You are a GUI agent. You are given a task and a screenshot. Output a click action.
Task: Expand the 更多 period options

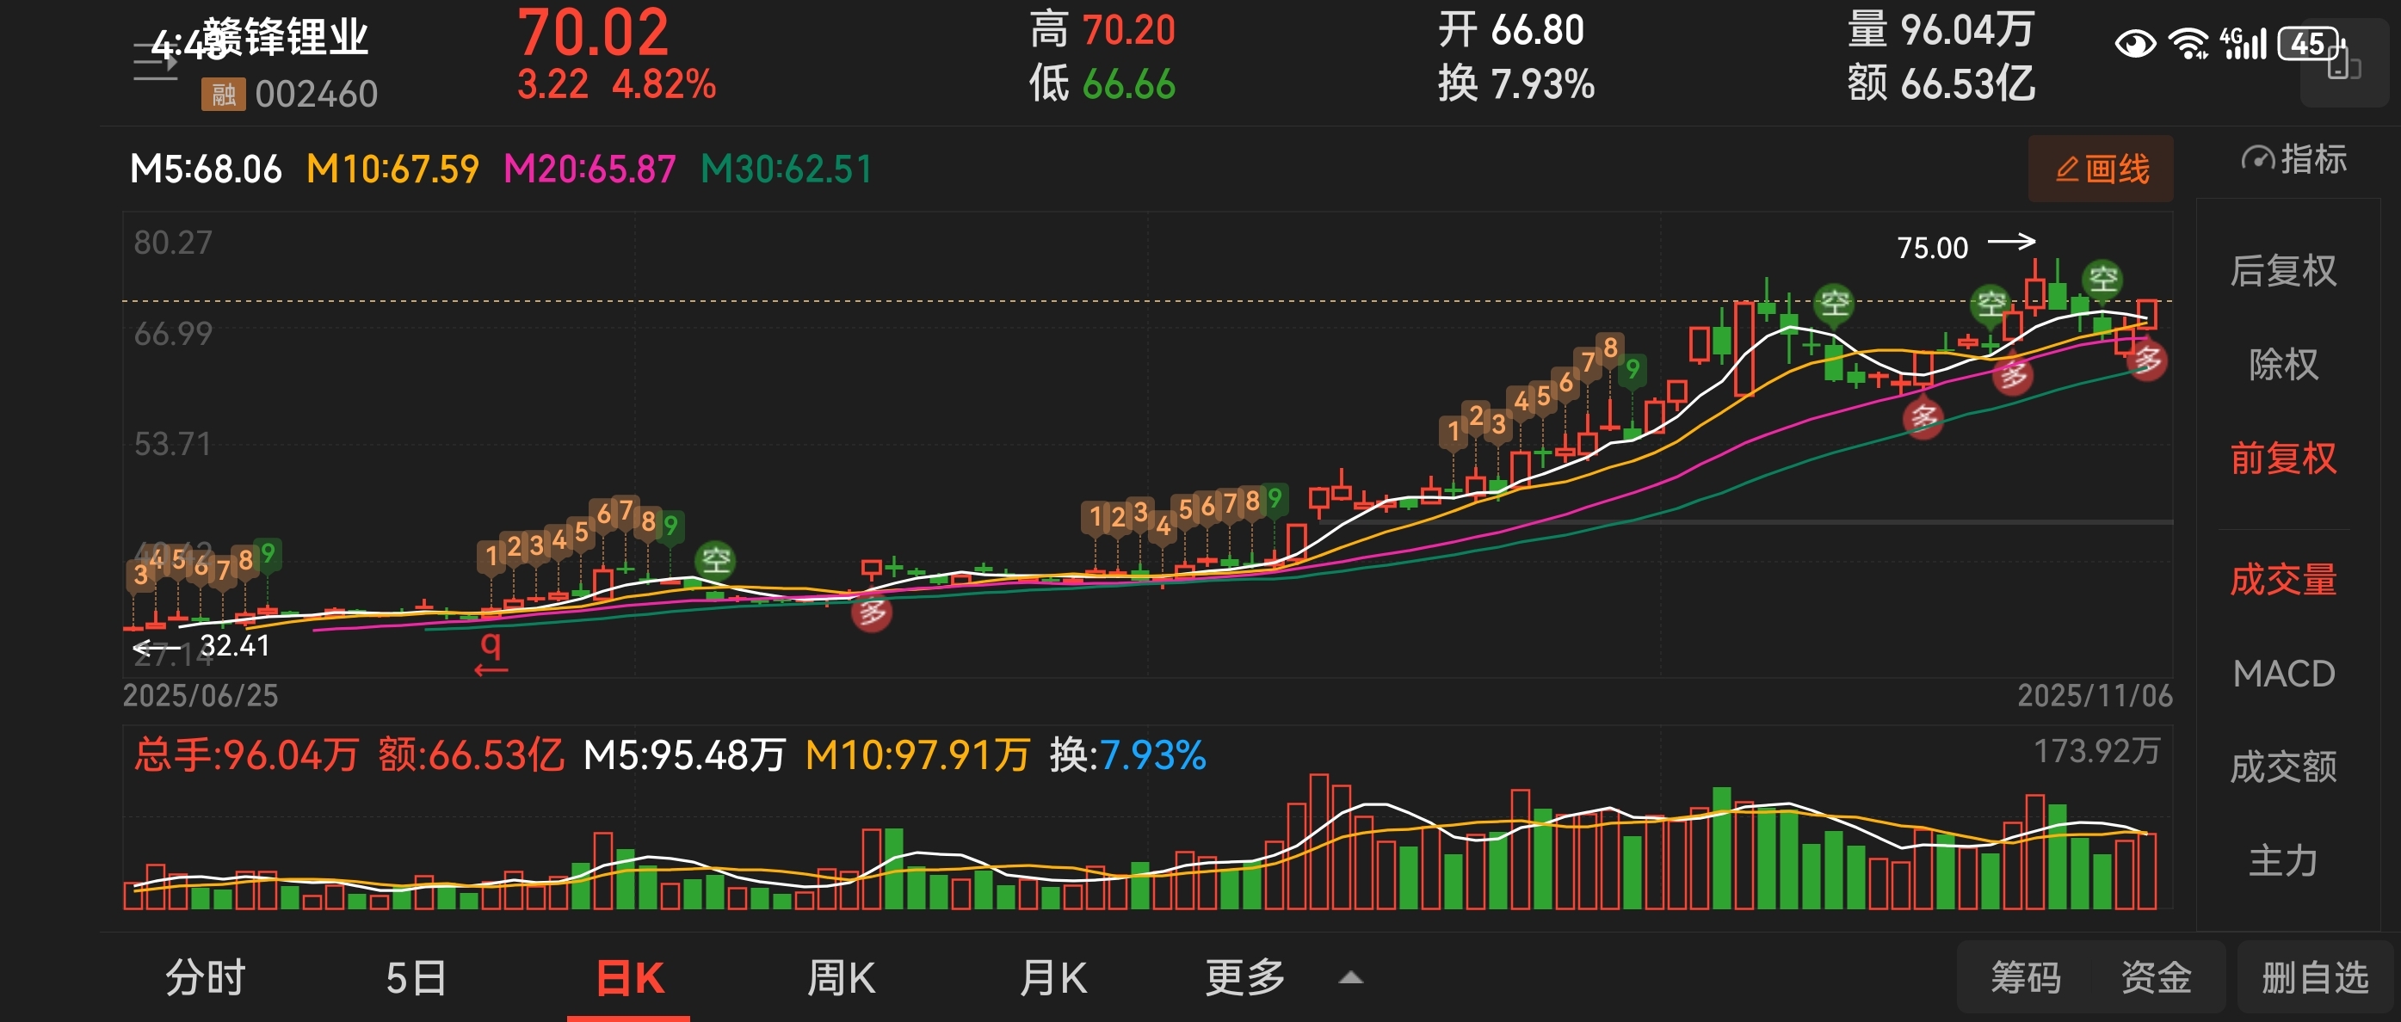click(1245, 978)
